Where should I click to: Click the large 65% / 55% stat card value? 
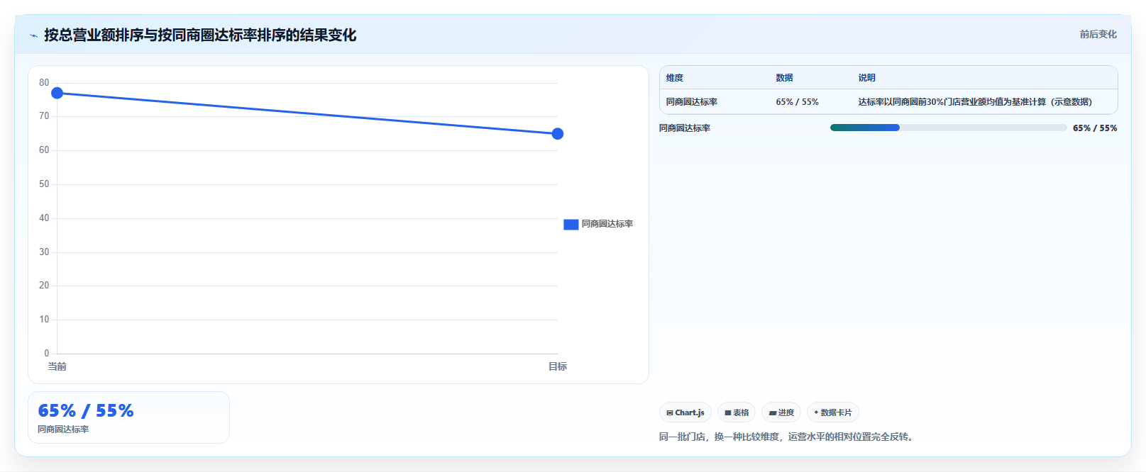[86, 411]
